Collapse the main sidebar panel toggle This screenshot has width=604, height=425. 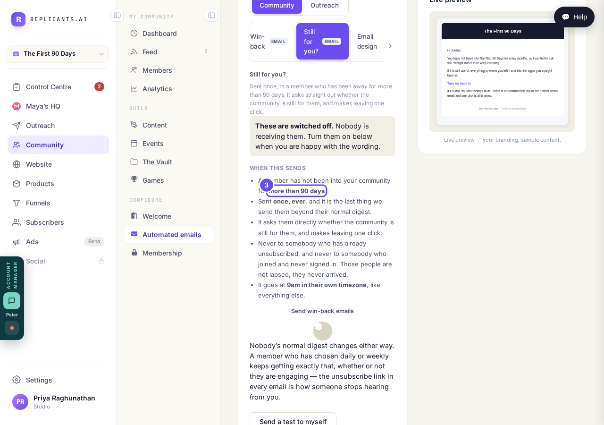pyautogui.click(x=117, y=15)
